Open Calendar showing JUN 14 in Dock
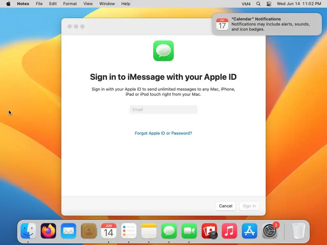This screenshot has width=327, height=245. tap(109, 231)
